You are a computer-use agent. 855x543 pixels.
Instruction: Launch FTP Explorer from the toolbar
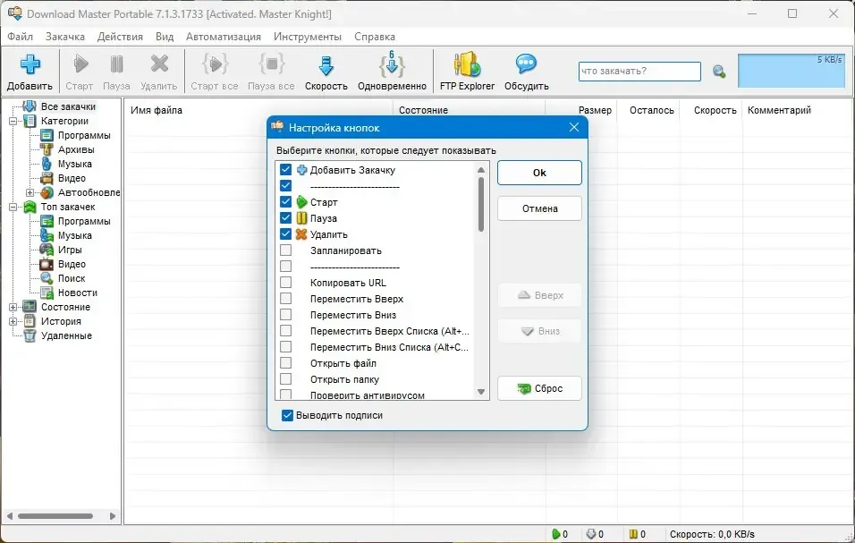click(468, 64)
